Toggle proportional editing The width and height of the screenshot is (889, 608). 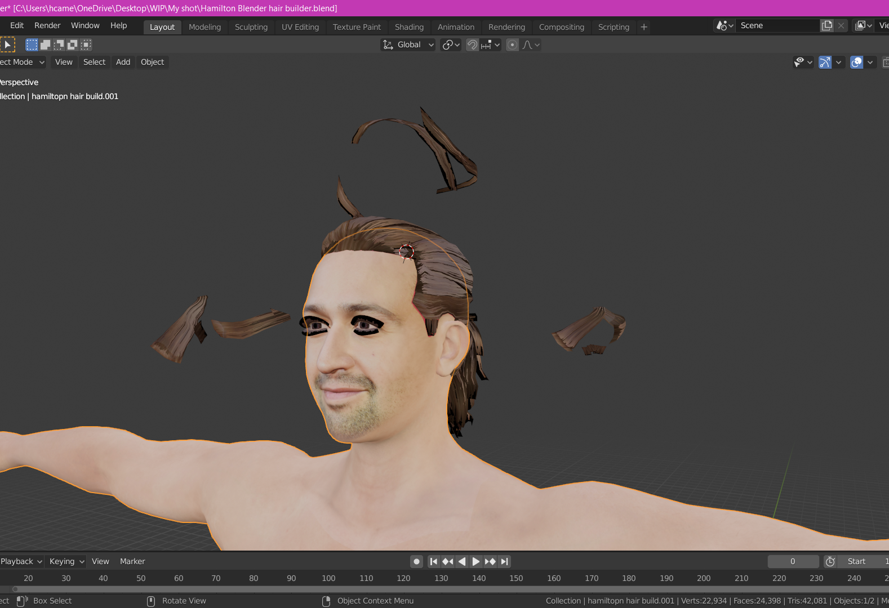(512, 44)
